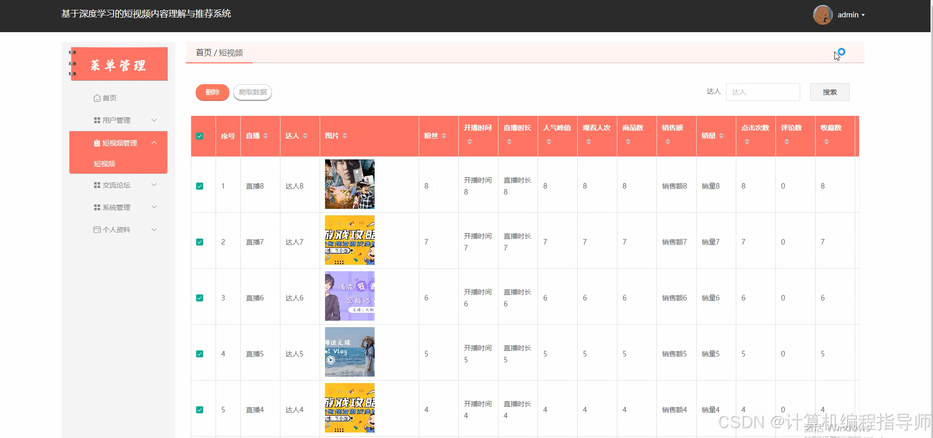
Task: Uncheck the row checkbox for 直播8
Action: pos(200,186)
